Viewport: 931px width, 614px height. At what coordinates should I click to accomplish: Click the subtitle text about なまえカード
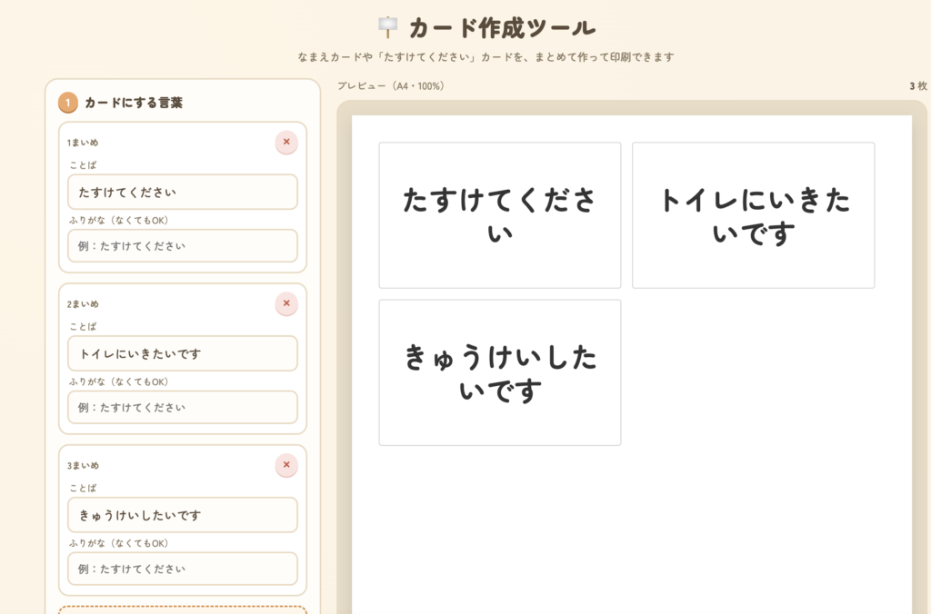pos(486,57)
